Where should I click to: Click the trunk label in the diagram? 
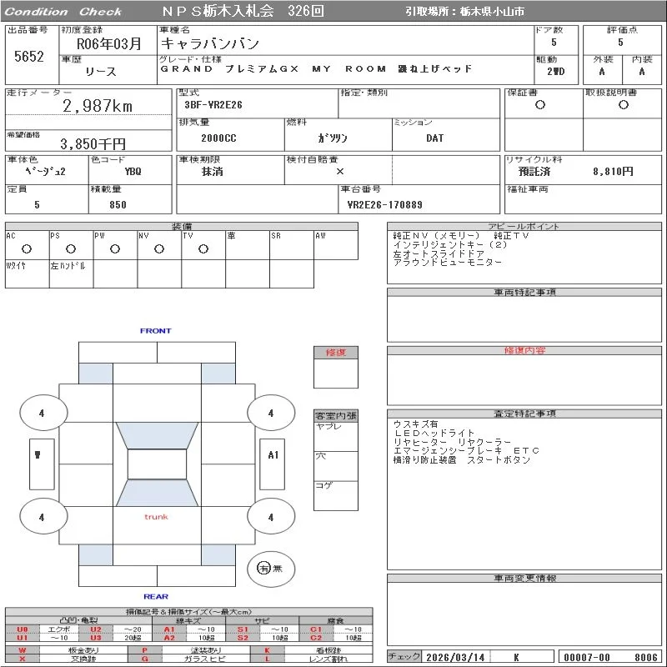(156, 517)
